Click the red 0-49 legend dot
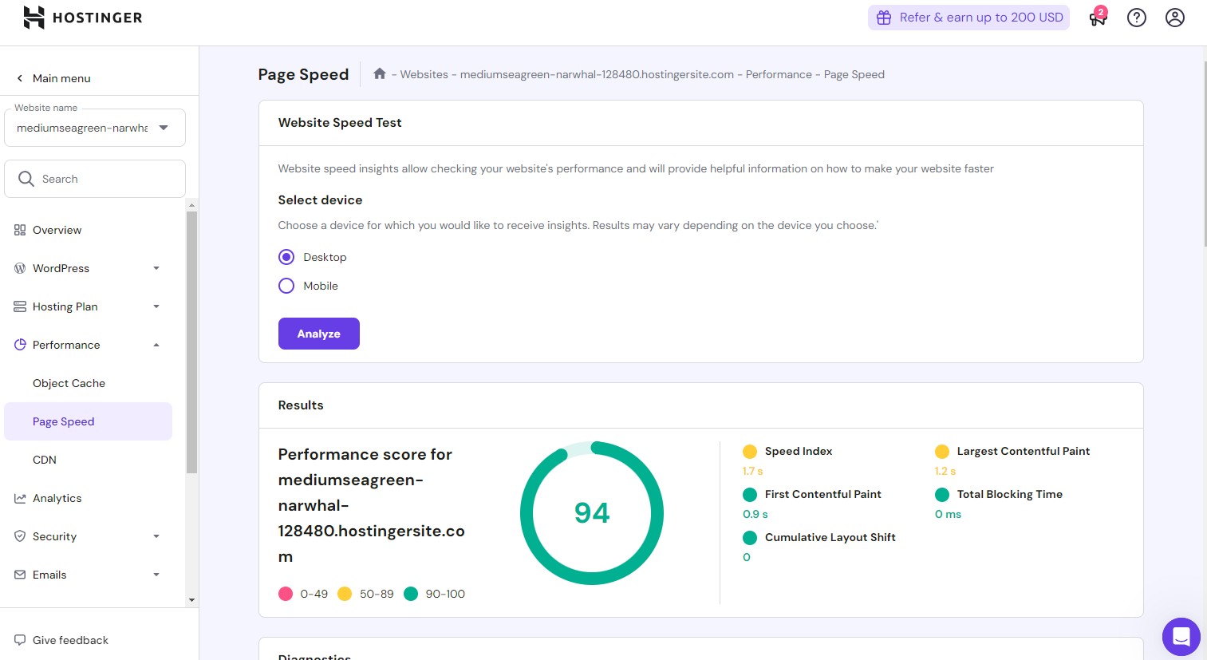 tap(286, 594)
